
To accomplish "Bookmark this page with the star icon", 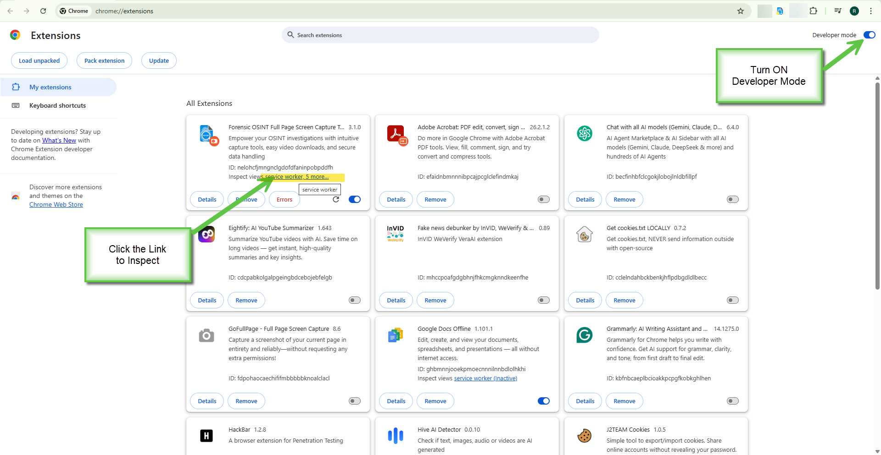I will tap(741, 11).
